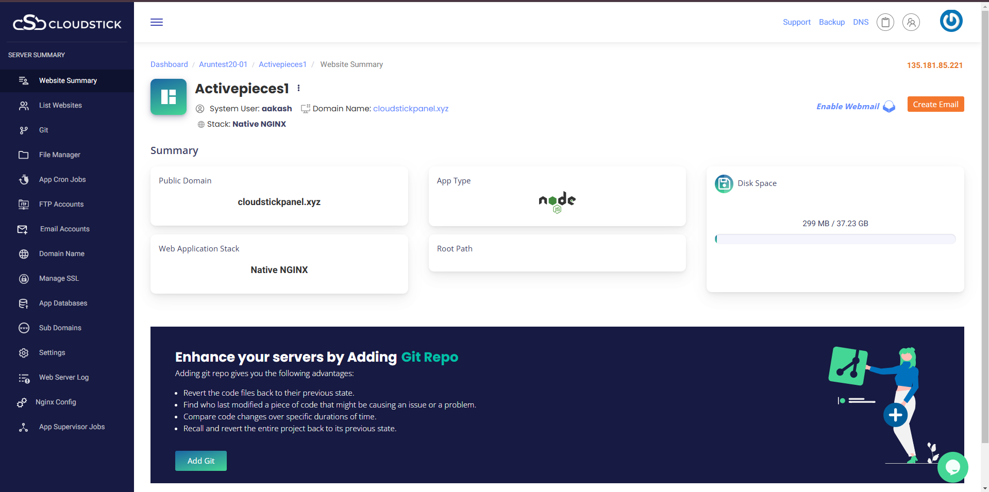Open the clipboard icon in header
This screenshot has height=492, width=989.
pos(885,22)
